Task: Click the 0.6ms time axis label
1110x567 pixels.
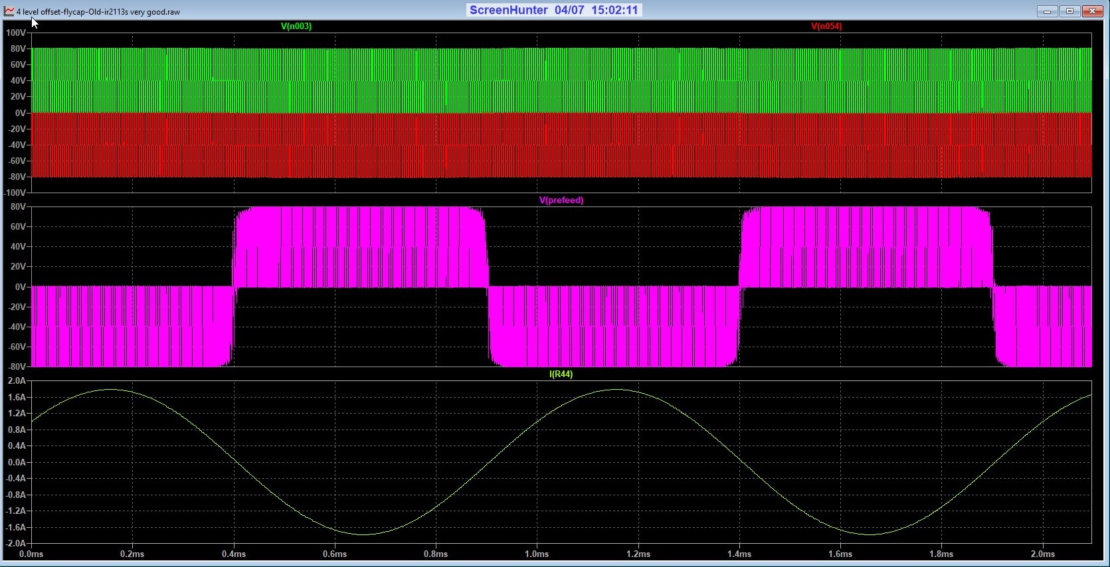Action: point(335,554)
